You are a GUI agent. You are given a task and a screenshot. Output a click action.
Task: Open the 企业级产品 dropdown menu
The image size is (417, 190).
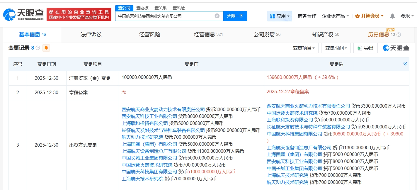(335, 16)
